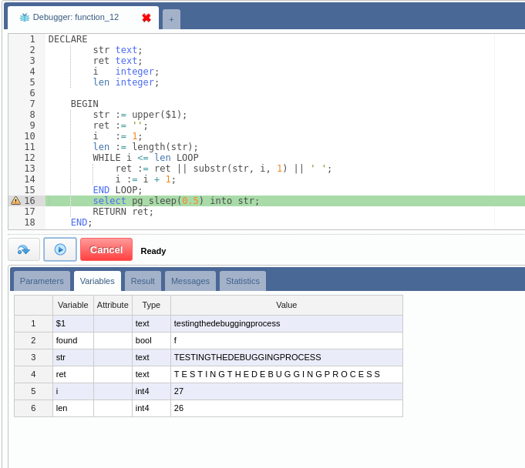Close the Debugger function_12 tab
Viewport: 525px width, 468px height.
pos(146,18)
